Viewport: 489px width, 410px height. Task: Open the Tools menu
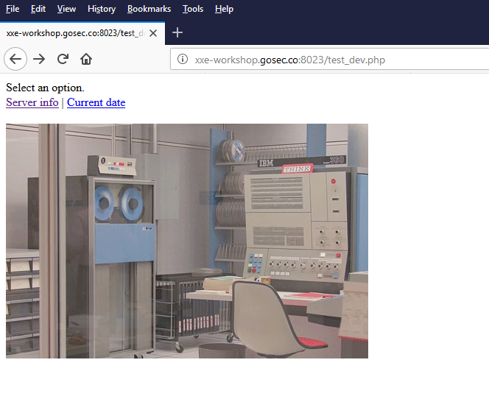point(193,9)
